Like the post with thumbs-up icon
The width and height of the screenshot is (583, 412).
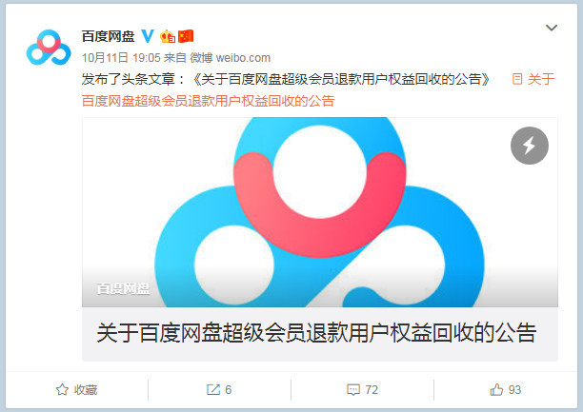496,389
